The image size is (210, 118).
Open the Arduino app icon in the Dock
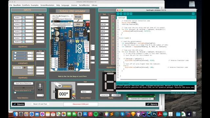tap(165, 114)
